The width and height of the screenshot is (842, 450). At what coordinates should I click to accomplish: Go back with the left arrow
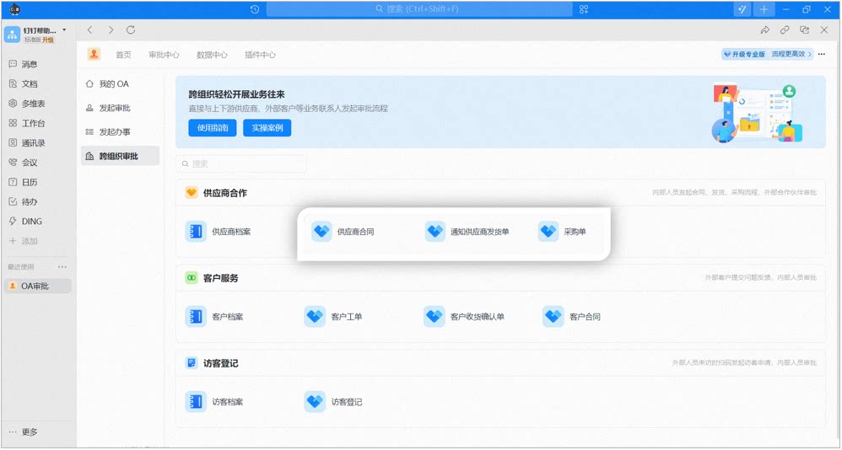89,30
